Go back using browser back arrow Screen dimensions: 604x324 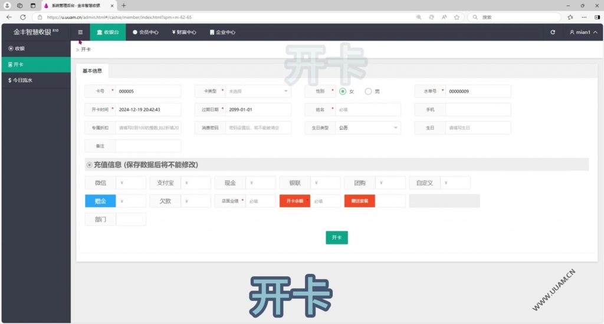pyautogui.click(x=9, y=17)
